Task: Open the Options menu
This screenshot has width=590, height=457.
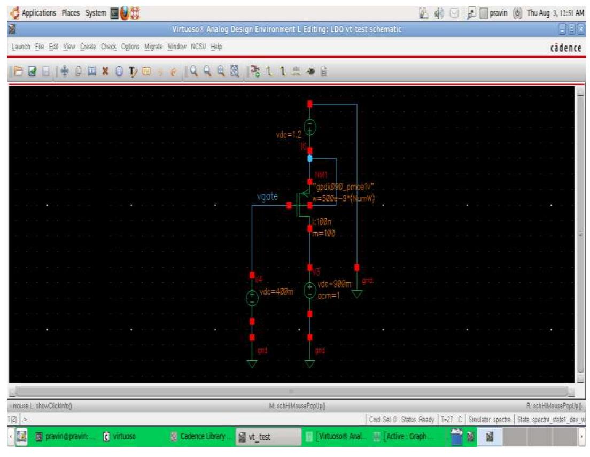Action: (130, 47)
